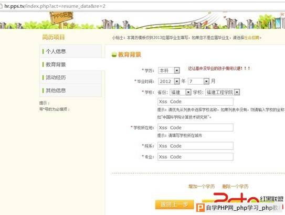Click the 返回上一步 button
The image size is (285, 215).
pyautogui.click(x=174, y=205)
